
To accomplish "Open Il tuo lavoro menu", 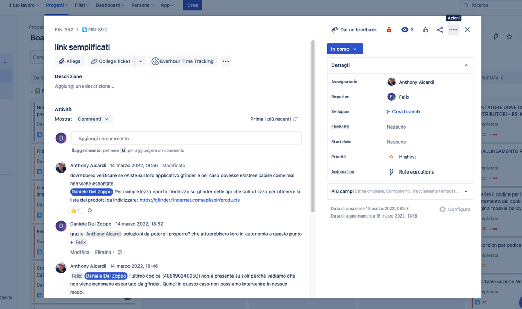I will (24, 5).
